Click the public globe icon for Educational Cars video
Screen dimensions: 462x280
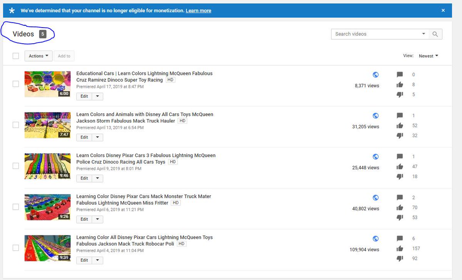(376, 75)
